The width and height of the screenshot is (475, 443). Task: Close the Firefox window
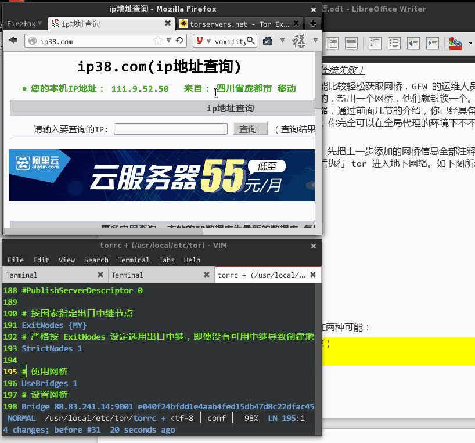[314, 10]
